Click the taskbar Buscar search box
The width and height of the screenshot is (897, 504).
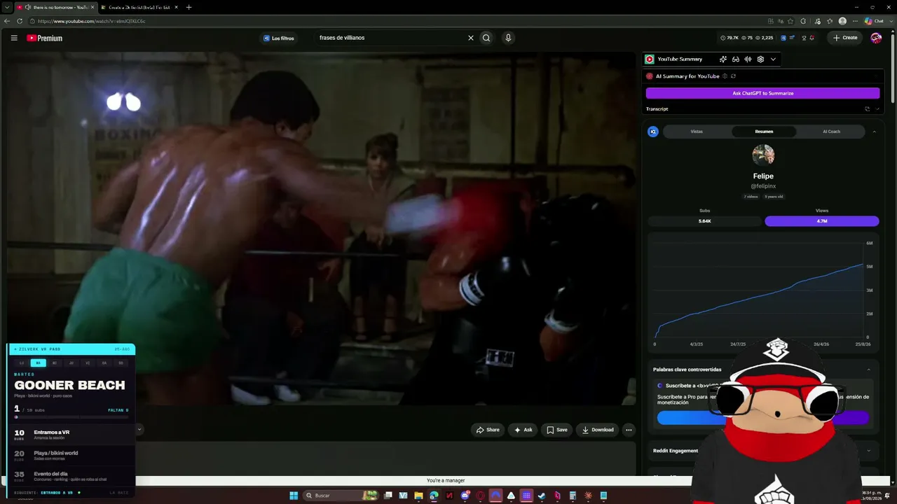tap(341, 496)
